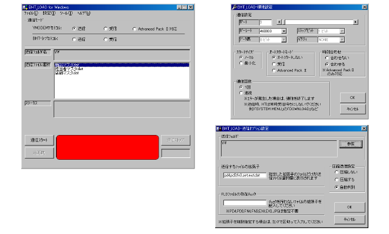Click the wrench icon in the 環境設定 title bar
389x234 pixels.
pos(234,7)
